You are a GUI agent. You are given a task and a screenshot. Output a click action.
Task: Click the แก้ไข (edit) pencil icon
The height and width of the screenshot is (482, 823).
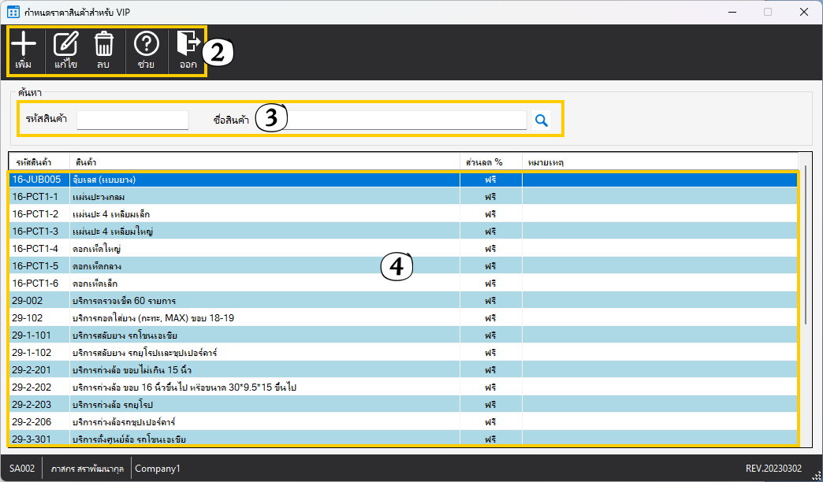(x=65, y=45)
